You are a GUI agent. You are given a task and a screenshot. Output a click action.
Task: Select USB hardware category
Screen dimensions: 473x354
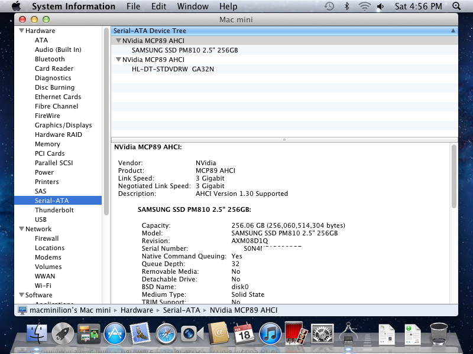pos(41,219)
